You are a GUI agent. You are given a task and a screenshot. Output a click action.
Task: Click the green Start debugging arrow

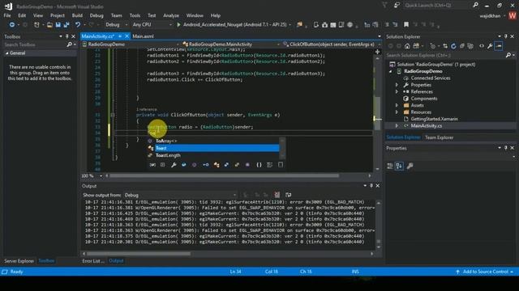[178, 24]
